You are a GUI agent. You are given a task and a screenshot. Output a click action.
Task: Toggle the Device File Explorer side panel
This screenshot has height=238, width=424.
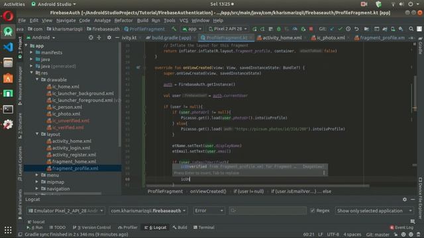pos(420,198)
